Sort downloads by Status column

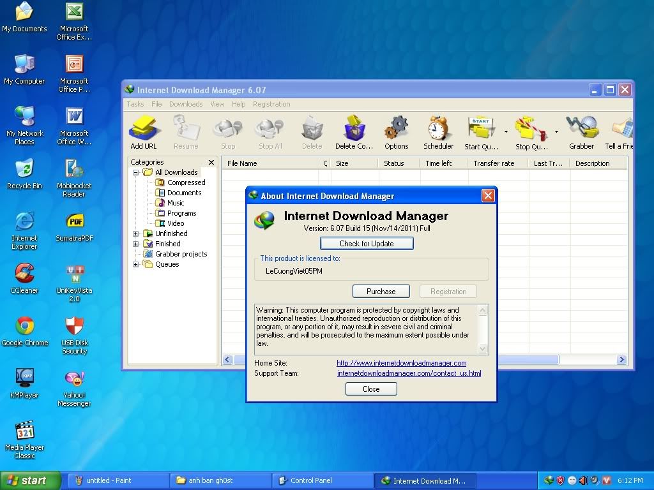point(398,163)
